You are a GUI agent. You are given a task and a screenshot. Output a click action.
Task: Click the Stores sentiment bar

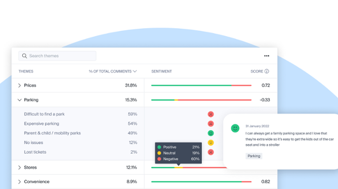(189, 168)
